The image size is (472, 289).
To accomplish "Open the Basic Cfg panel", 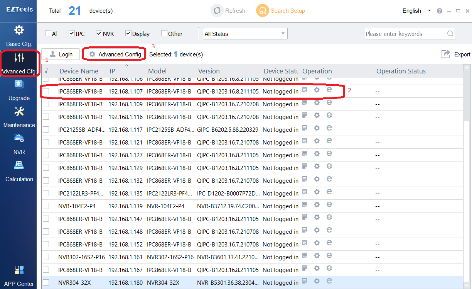I will (x=19, y=36).
